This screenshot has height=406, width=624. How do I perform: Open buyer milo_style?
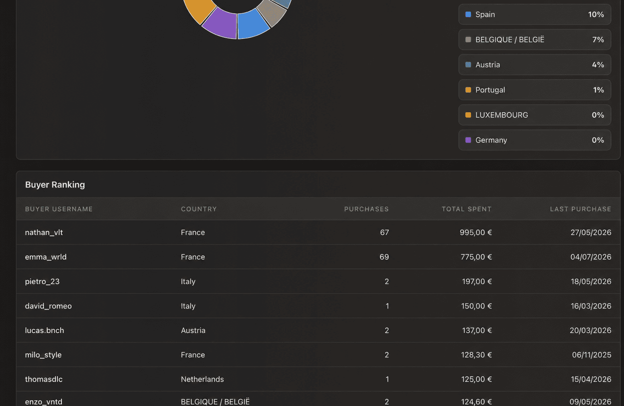tap(43, 355)
